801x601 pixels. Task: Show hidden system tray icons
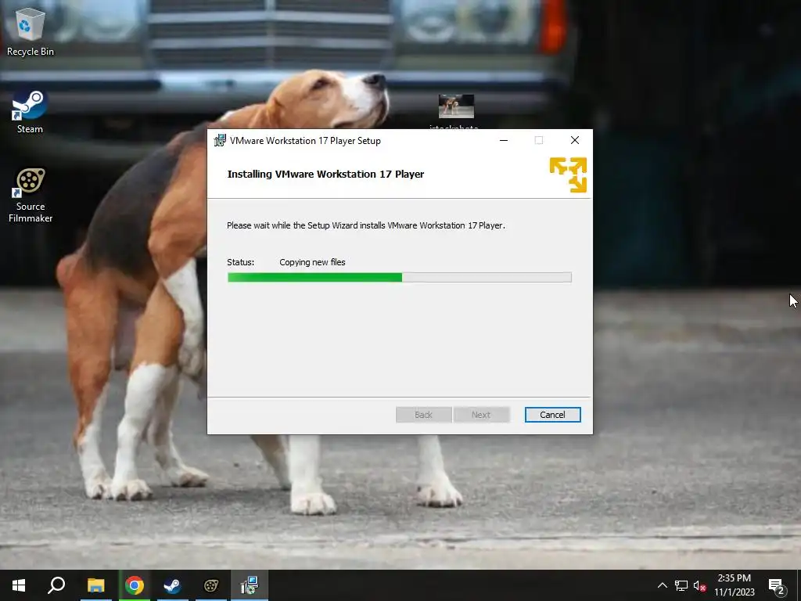pyautogui.click(x=662, y=585)
